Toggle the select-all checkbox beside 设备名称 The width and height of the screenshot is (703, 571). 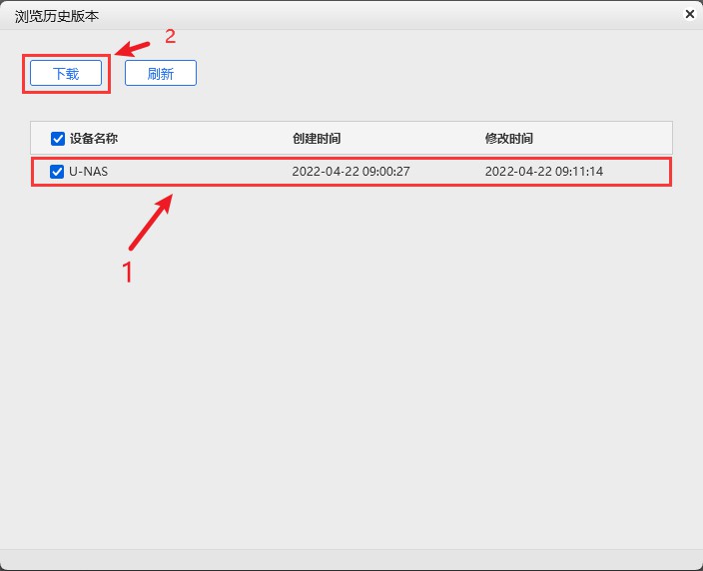(x=58, y=139)
